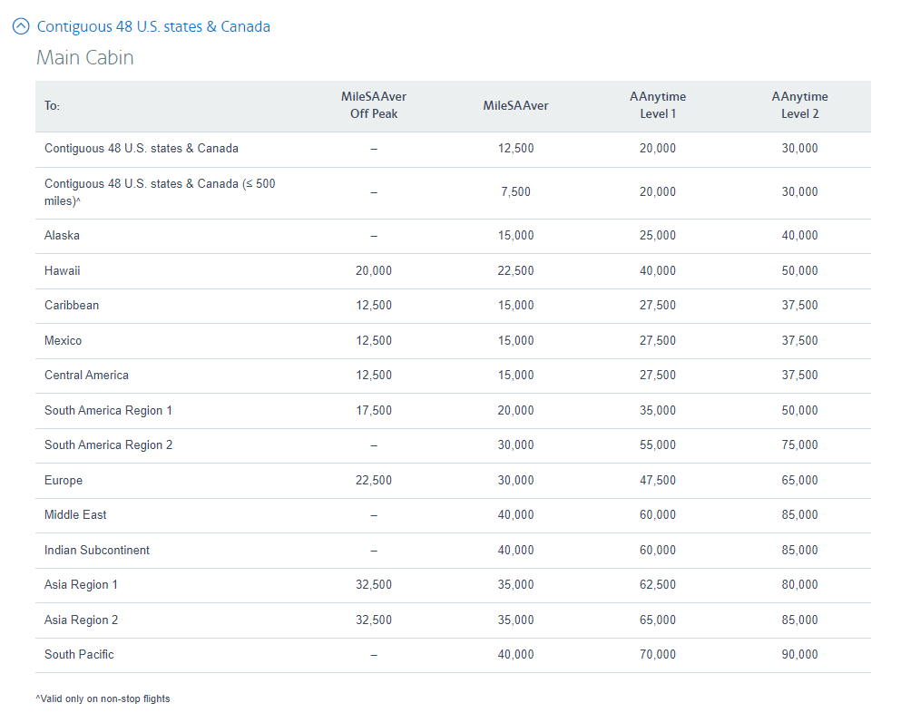
Task: Select the Alaska destination row
Action: (x=61, y=235)
